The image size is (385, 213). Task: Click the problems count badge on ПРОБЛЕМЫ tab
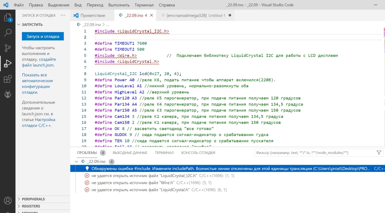point(103,153)
